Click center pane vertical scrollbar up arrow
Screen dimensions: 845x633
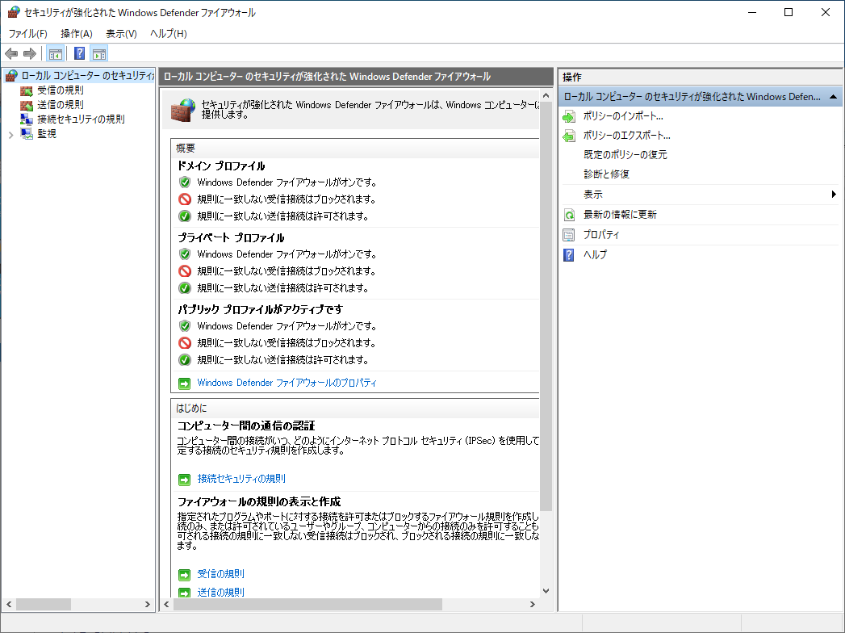(x=546, y=95)
